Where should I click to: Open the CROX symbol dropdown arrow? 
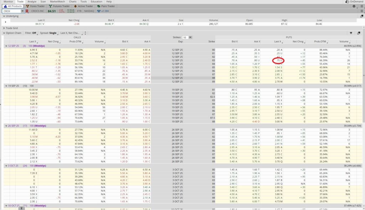23,11
